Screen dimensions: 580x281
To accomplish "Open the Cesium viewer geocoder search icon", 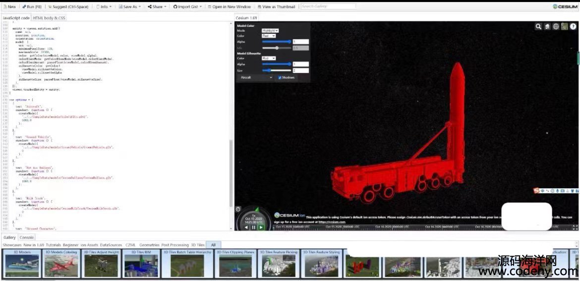I will [x=538, y=27].
